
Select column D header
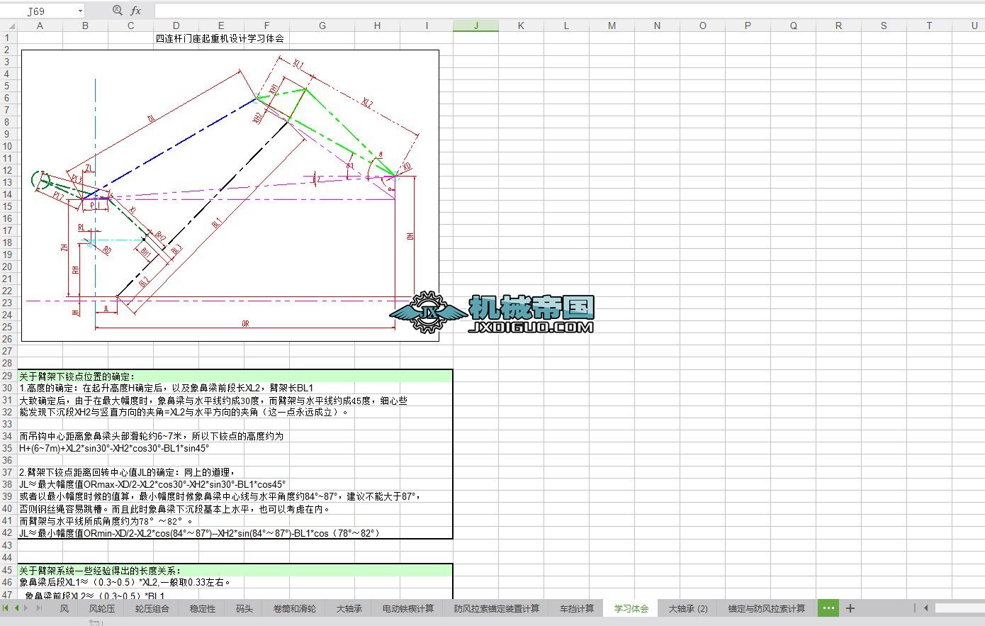[x=176, y=26]
